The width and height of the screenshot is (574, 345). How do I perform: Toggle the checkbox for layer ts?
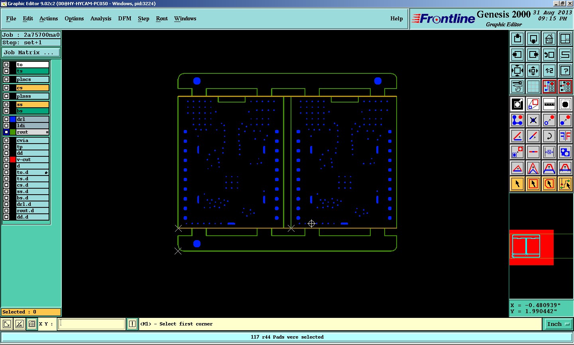pos(6,71)
